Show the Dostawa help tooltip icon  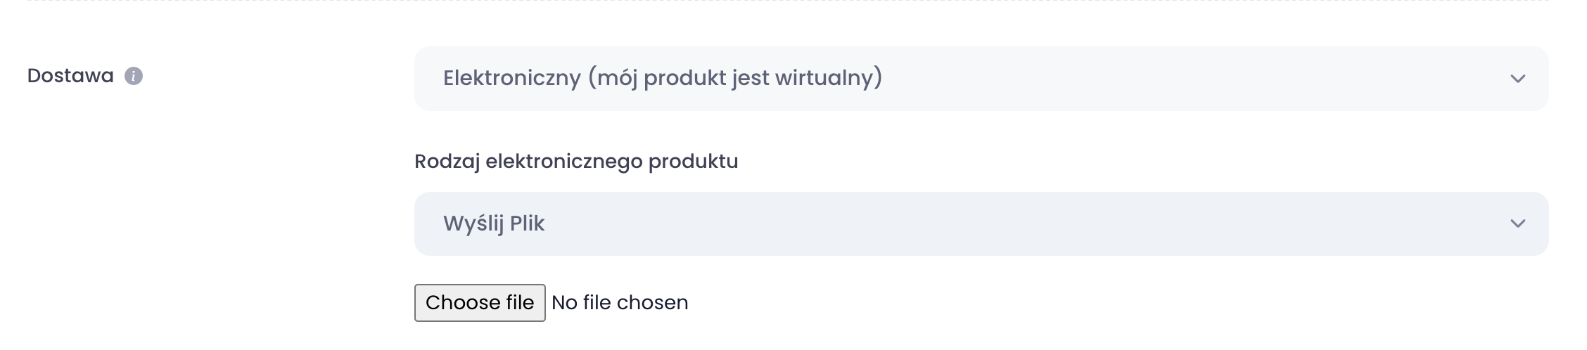[x=134, y=76]
